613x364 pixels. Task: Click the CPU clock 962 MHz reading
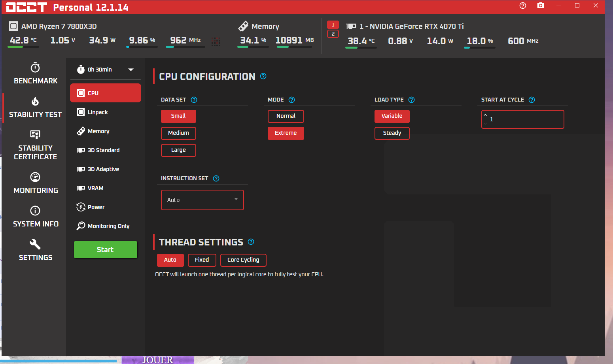[185, 40]
